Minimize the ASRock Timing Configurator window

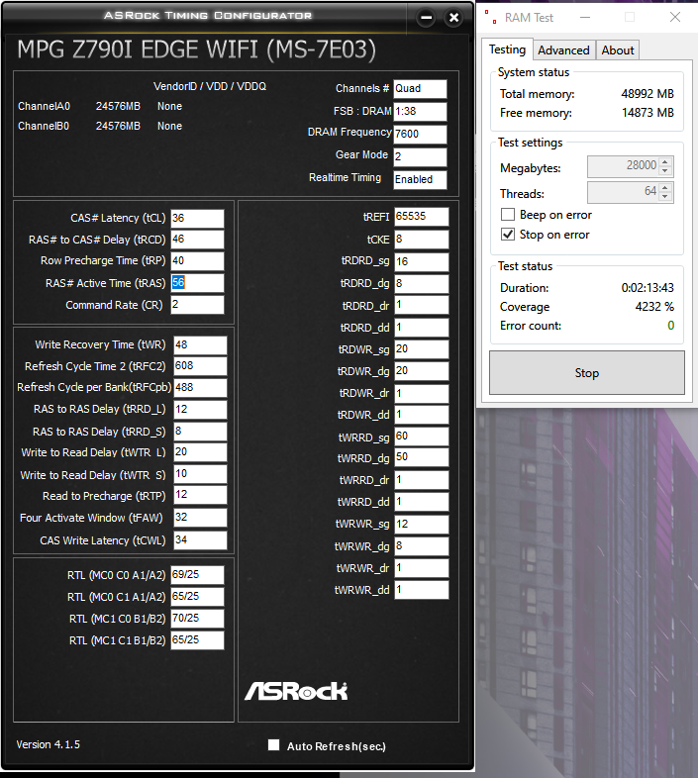click(426, 18)
